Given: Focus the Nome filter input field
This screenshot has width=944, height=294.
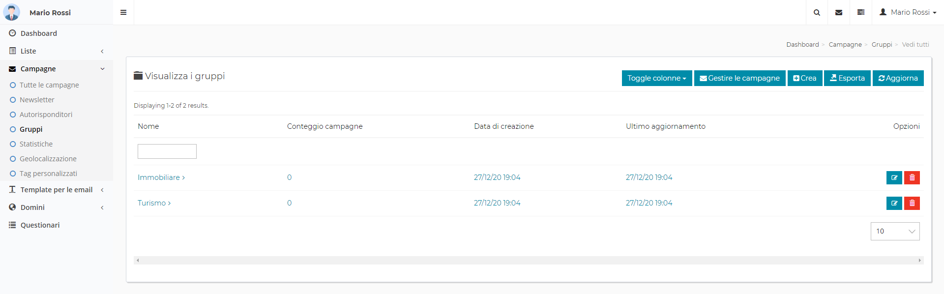Looking at the screenshot, I should [167, 151].
